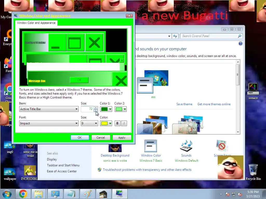Increase title bar size with the up spinner
Viewport: 266px width, 199px height.
pos(96,108)
